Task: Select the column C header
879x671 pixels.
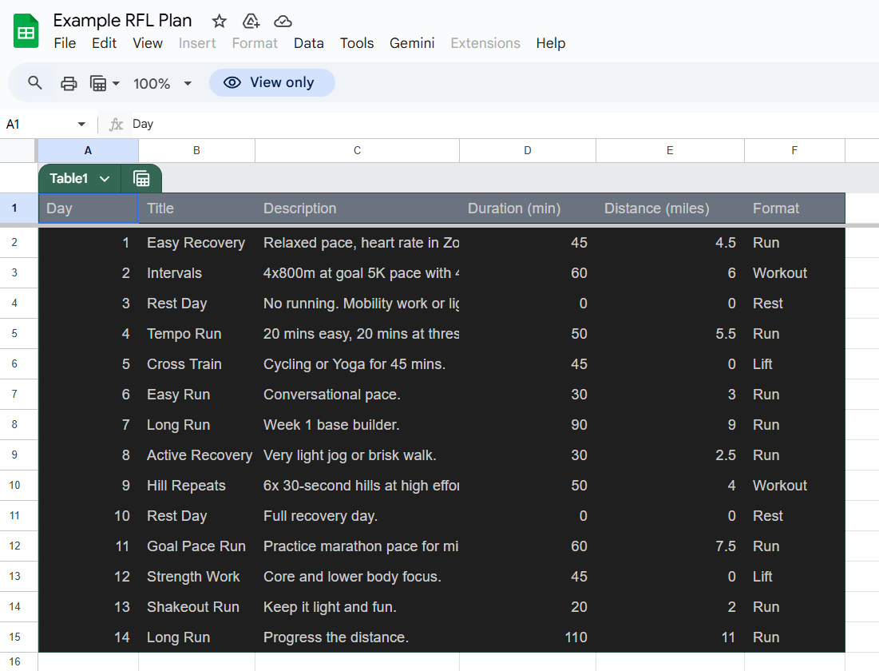Action: [357, 150]
